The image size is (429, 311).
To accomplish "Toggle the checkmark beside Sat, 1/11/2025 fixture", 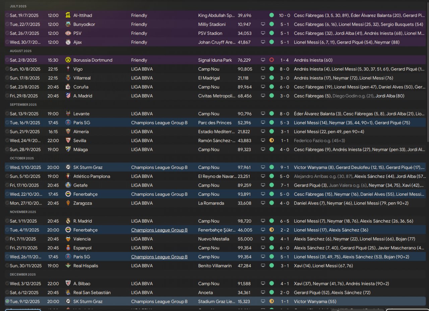I will [x=7, y=221].
